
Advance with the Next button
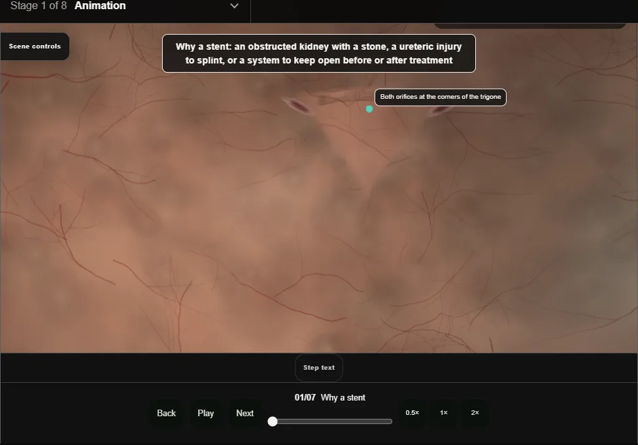(245, 413)
